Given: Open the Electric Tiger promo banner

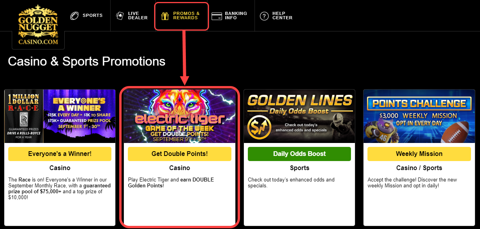Looking at the screenshot, I should click(x=180, y=116).
